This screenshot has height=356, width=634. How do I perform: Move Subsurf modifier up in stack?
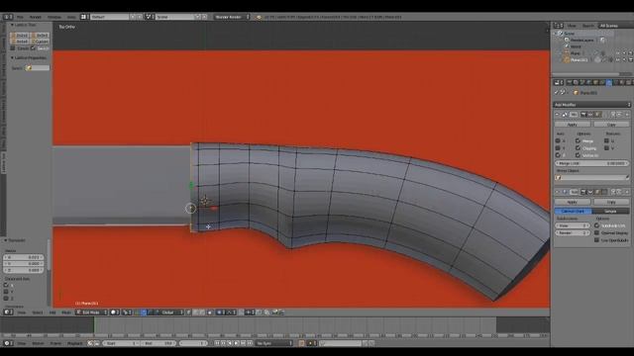[x=613, y=192]
